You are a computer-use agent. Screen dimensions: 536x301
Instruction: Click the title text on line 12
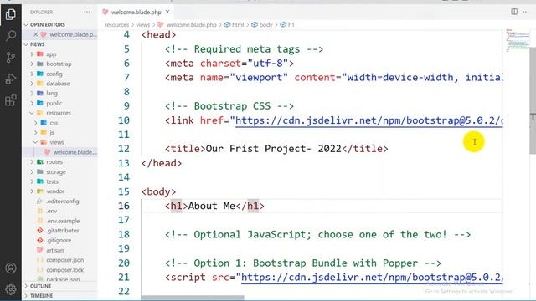(274, 149)
